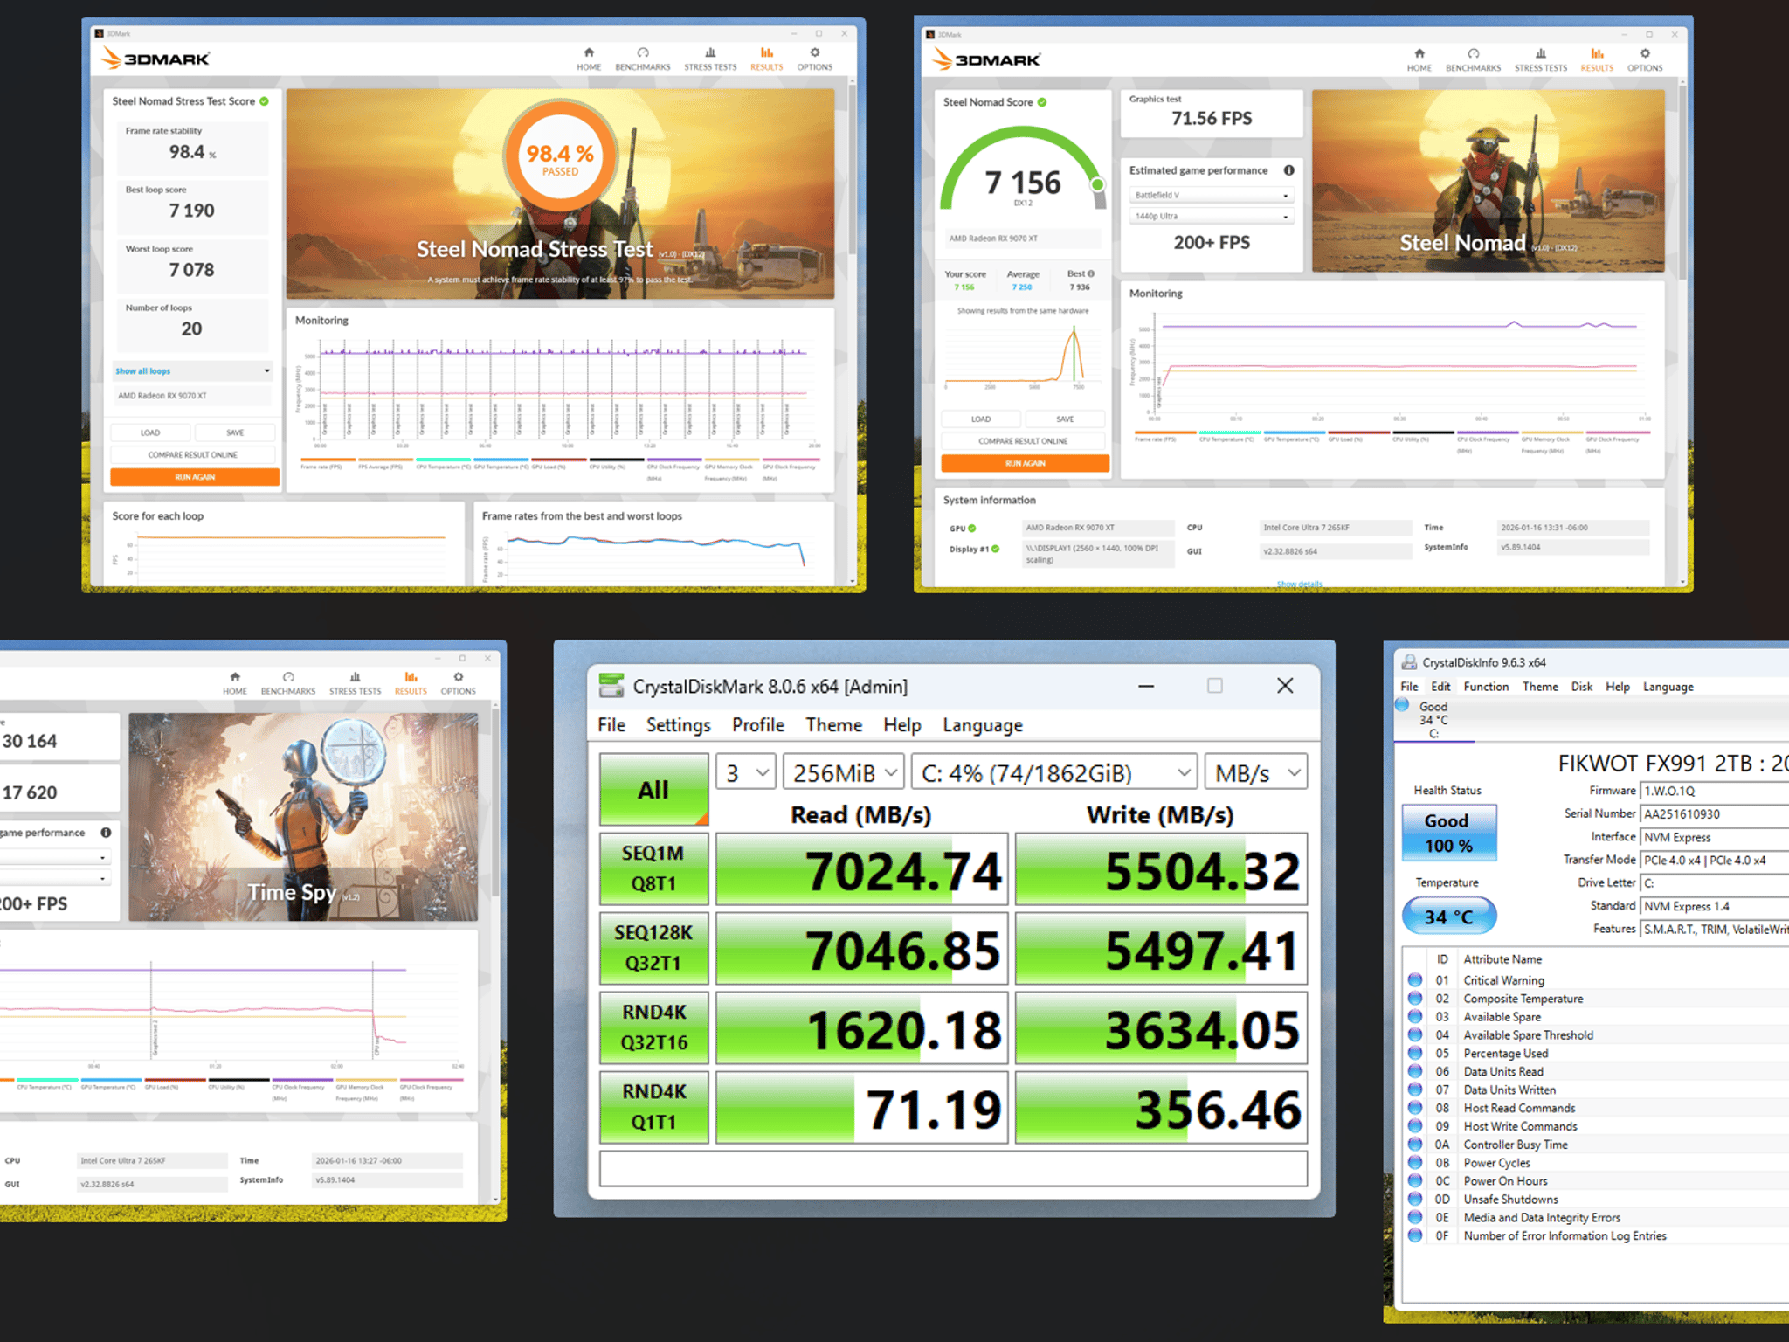Open the Settings menu in CrystalDiskMark

click(x=678, y=724)
